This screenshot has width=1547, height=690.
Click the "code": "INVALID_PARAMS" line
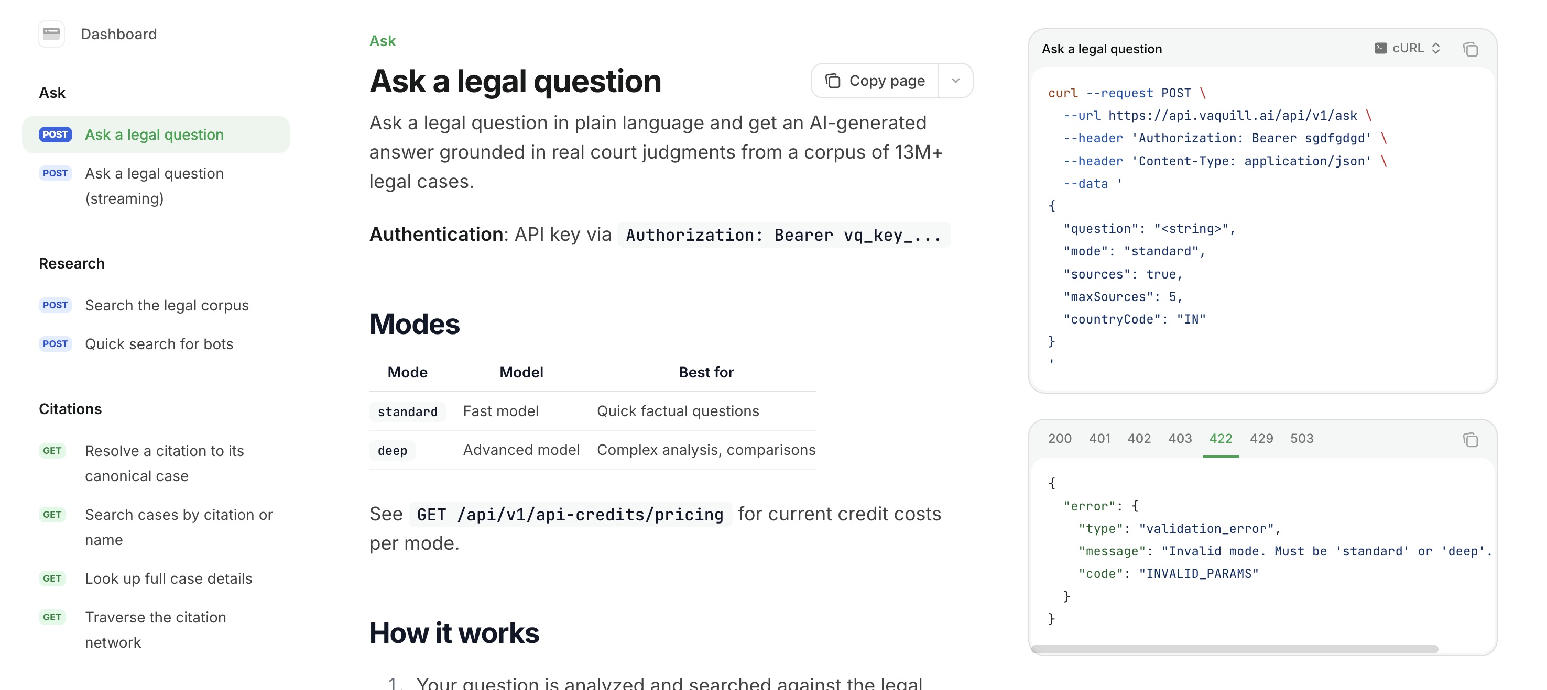(x=1168, y=574)
